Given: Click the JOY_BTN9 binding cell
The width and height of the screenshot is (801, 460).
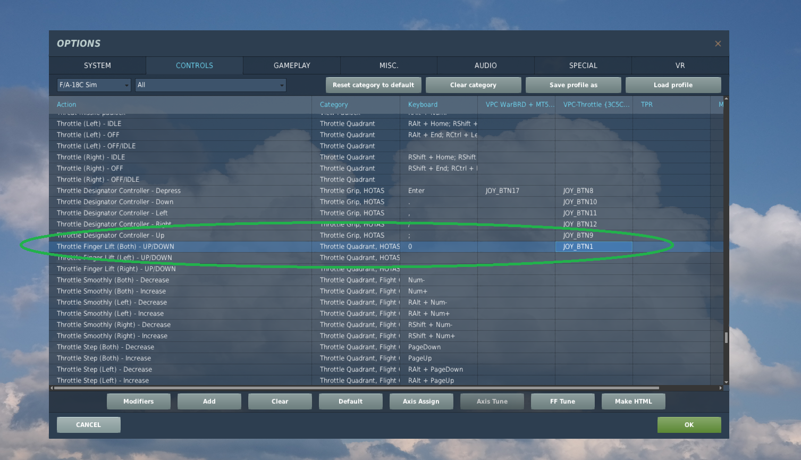Looking at the screenshot, I should (594, 236).
